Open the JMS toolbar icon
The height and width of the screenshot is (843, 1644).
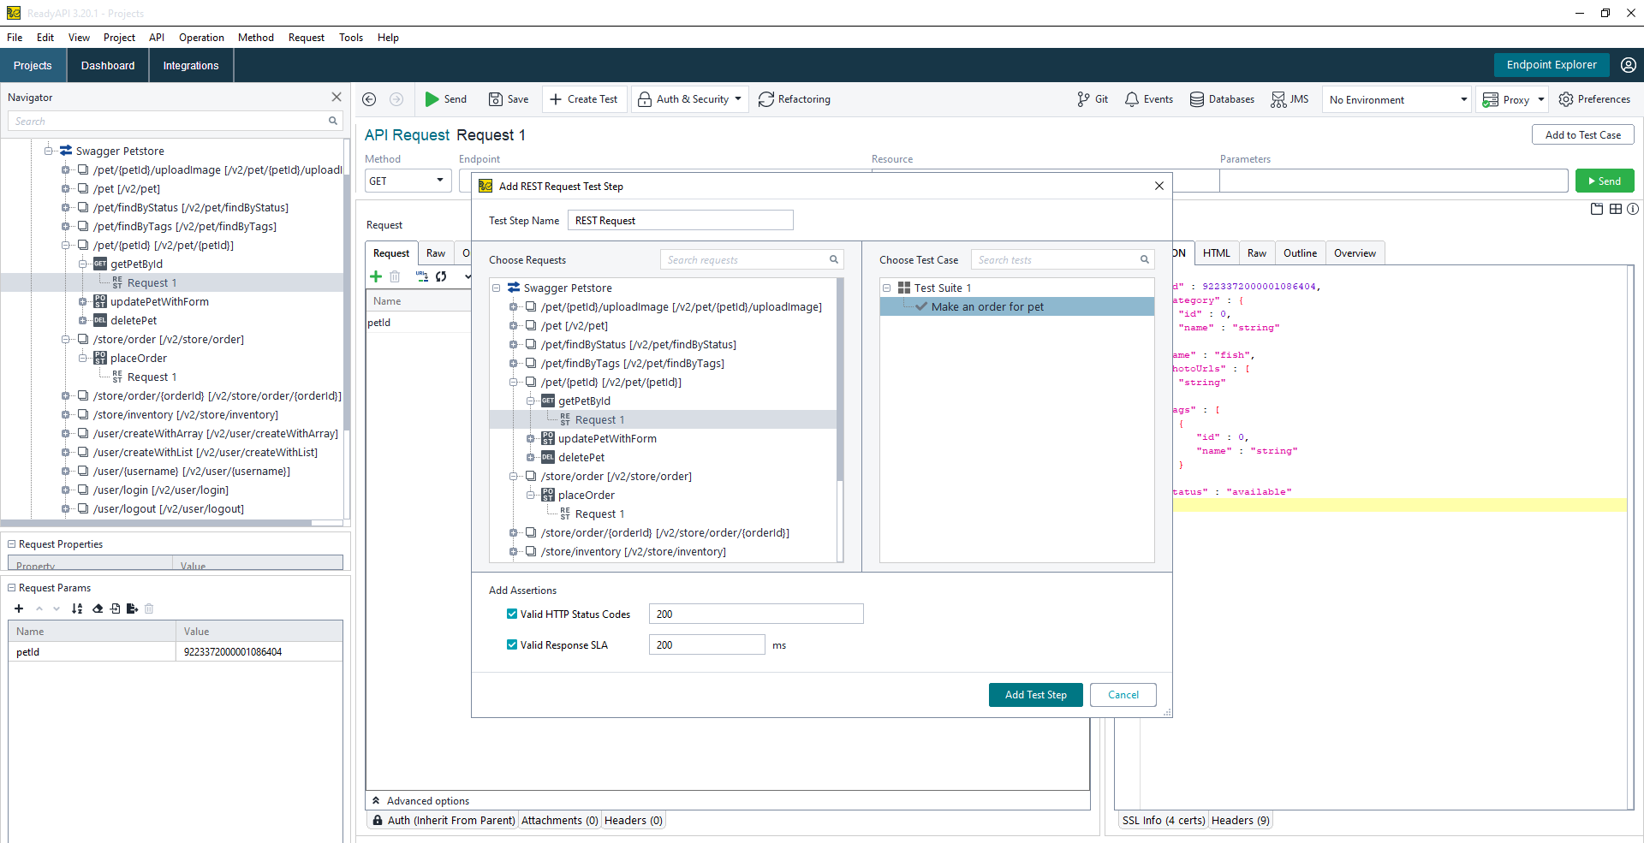point(1278,99)
